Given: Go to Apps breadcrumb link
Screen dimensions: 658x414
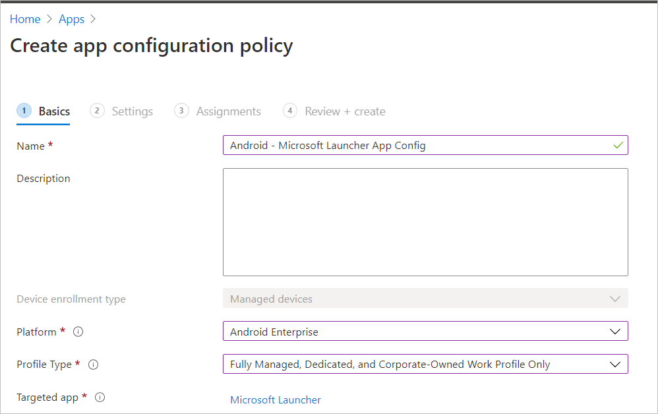Looking at the screenshot, I should pyautogui.click(x=71, y=19).
